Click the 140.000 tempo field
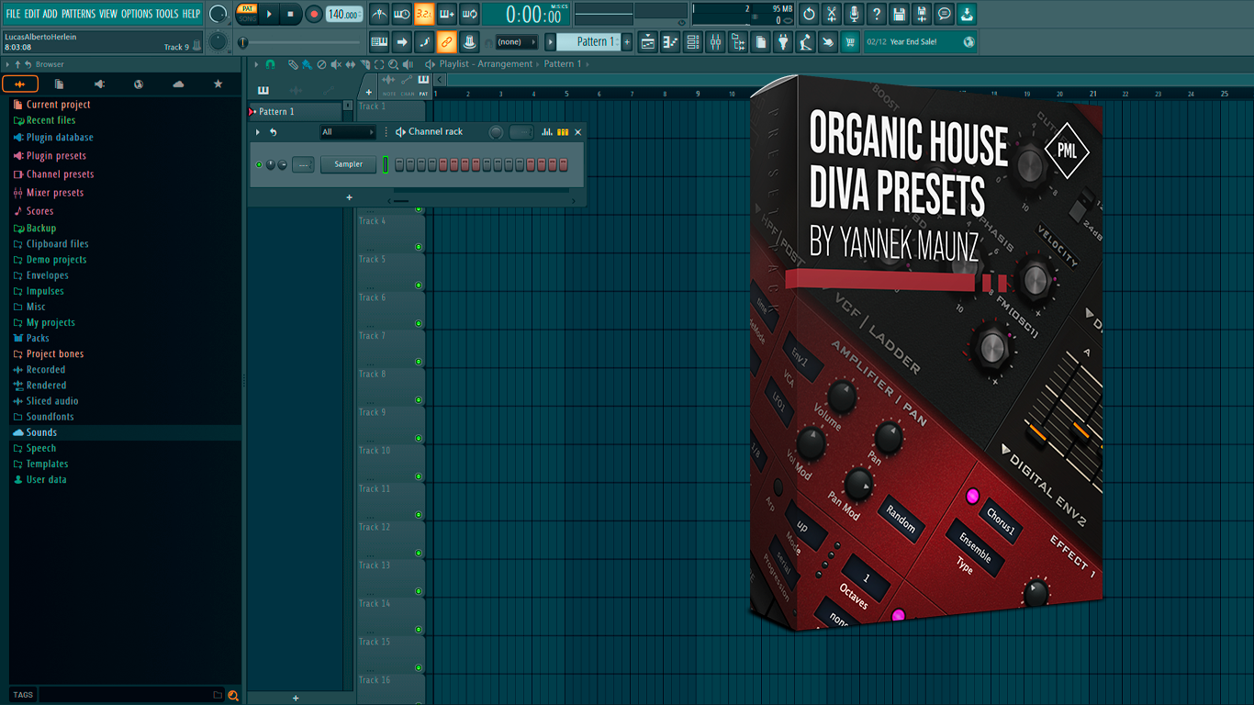1254x705 pixels. pos(344,14)
